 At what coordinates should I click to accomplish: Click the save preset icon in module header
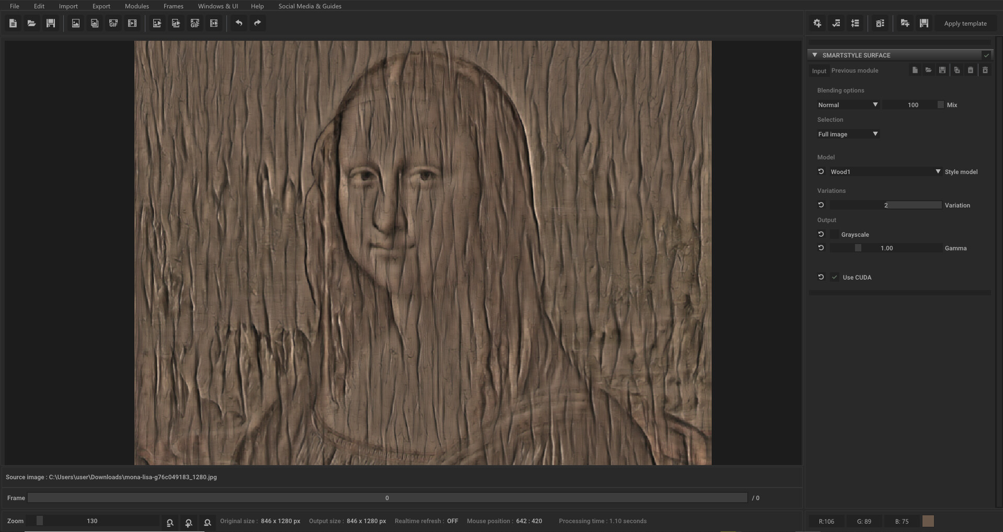pos(942,70)
